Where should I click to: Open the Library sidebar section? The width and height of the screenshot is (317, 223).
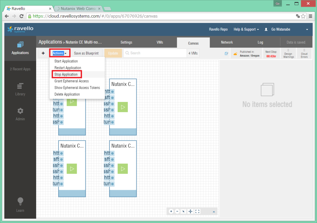pos(20,89)
